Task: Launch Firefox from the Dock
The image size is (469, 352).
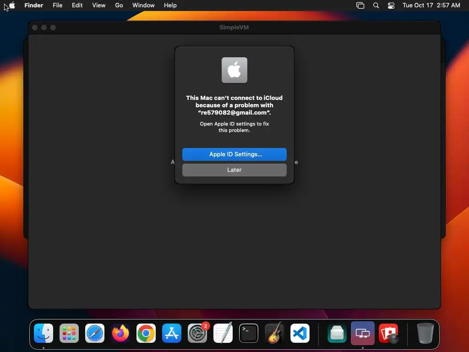Action: click(120, 333)
